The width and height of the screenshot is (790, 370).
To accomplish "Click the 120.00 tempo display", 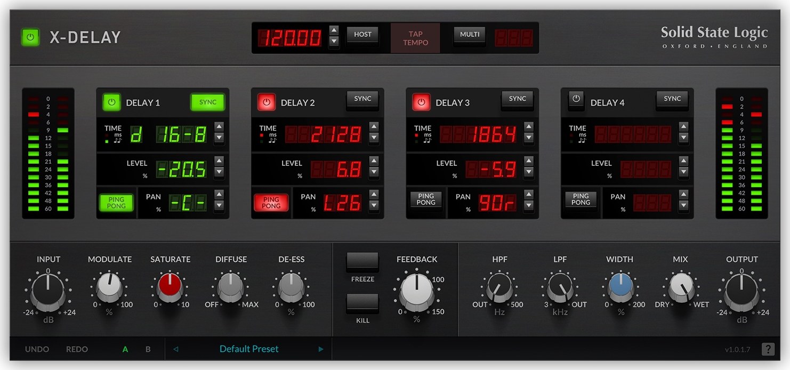I will pos(290,38).
